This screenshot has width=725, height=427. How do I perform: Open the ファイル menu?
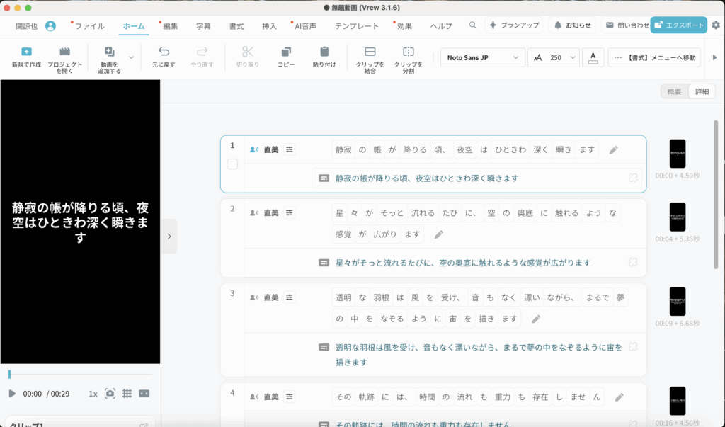coord(90,26)
